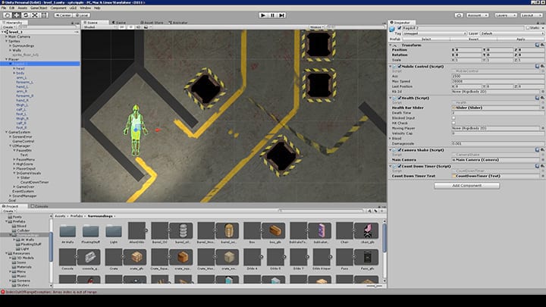Toggle the Blocked Input checkbox
Viewport: 546px width, 307px height.
tap(453, 117)
